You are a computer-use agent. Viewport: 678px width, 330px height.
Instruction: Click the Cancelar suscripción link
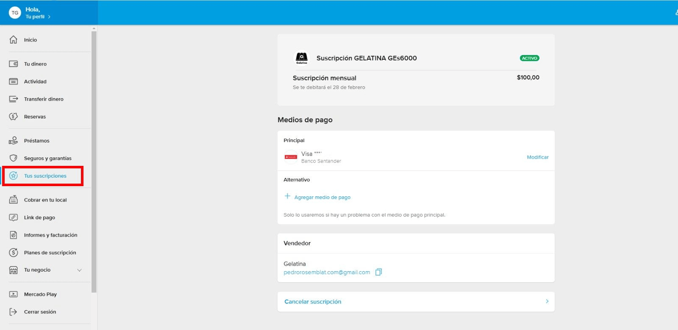pyautogui.click(x=313, y=302)
